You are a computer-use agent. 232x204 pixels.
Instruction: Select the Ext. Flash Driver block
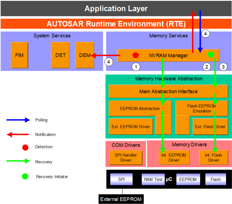[210, 127]
